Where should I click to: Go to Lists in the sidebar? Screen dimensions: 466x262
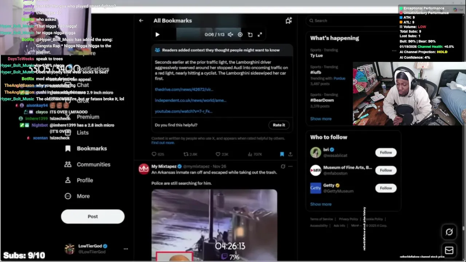[x=83, y=132]
